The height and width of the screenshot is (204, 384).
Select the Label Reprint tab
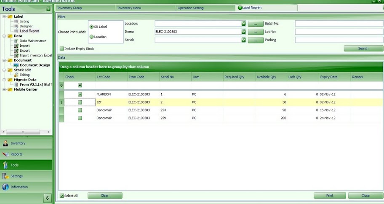click(267, 8)
